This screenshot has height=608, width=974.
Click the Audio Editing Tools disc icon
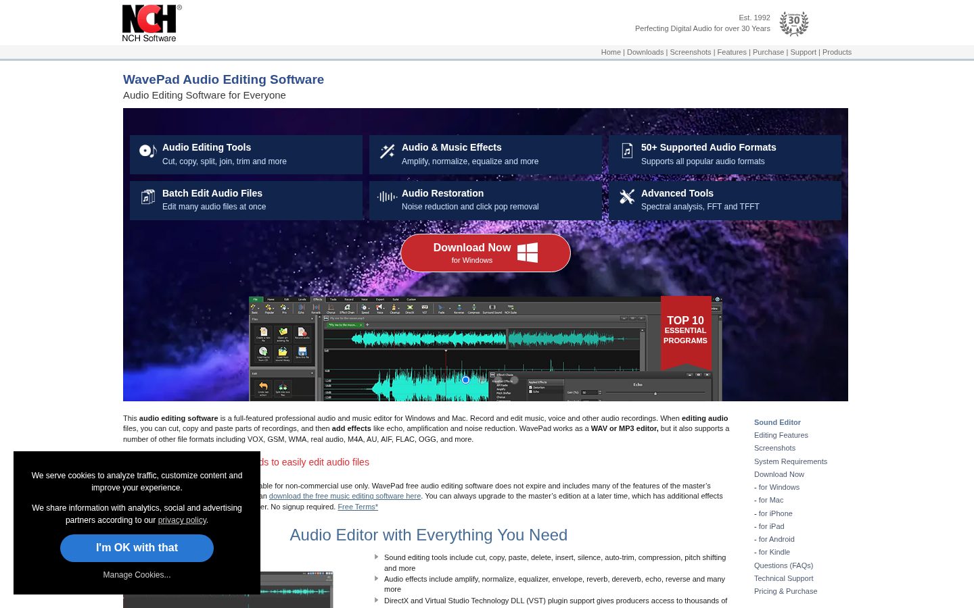tap(147, 151)
